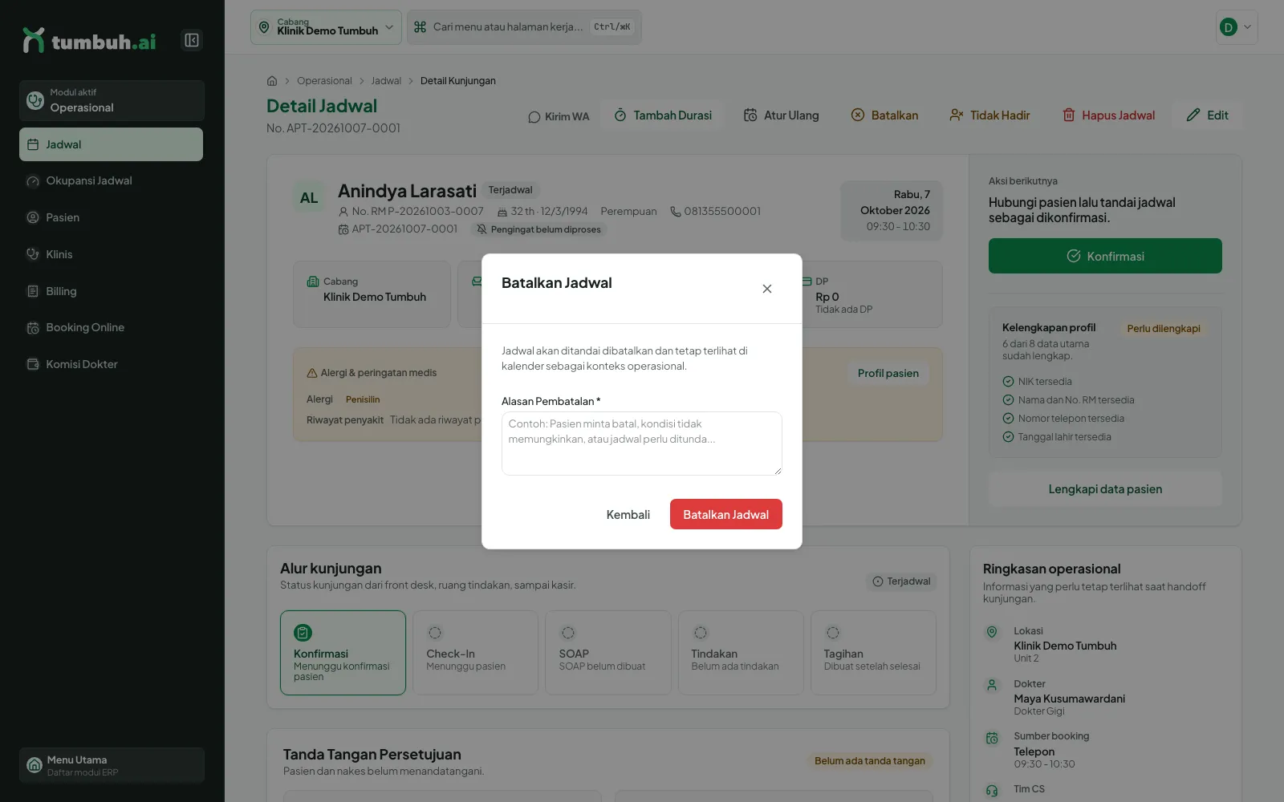Open Pasien sidebar item
The image size is (1284, 802).
[x=111, y=217]
